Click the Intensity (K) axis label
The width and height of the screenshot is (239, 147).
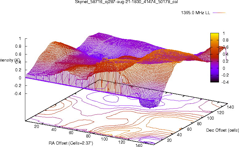(x=10, y=60)
